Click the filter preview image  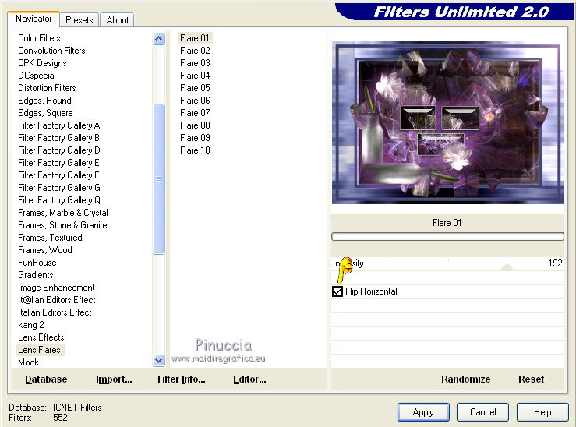(x=447, y=122)
